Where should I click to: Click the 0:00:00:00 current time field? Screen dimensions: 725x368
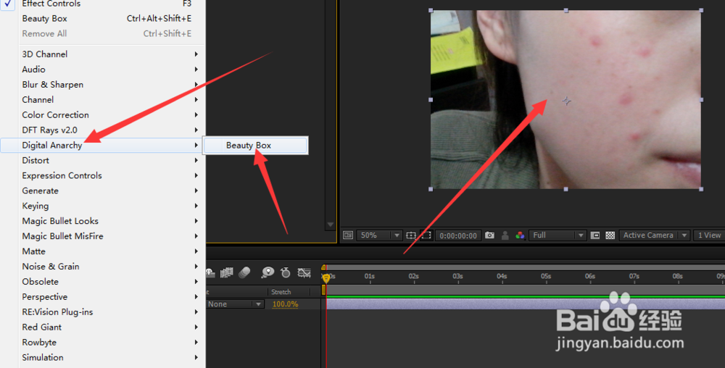tap(458, 235)
